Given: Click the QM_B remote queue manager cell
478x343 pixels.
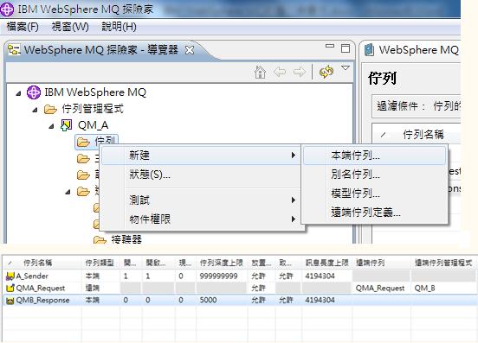Looking at the screenshot, I should (x=424, y=289).
